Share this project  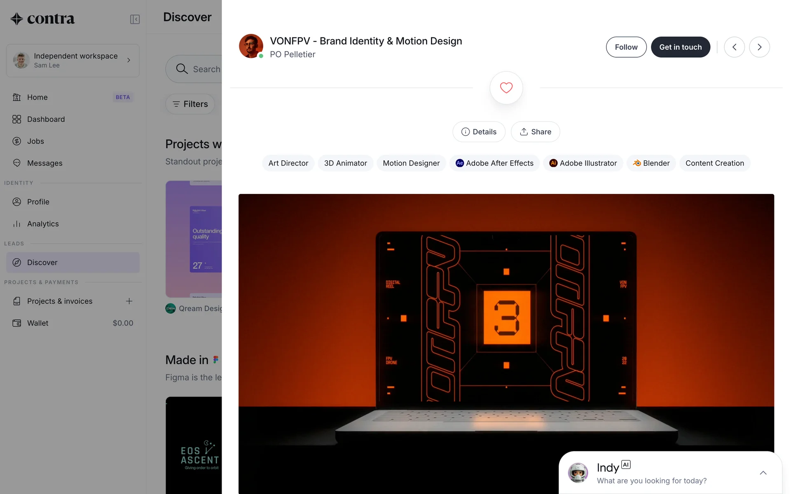[x=535, y=132]
